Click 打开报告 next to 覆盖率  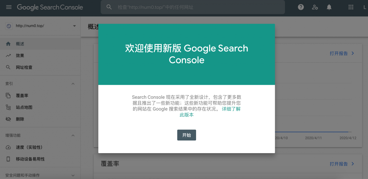click(340, 164)
